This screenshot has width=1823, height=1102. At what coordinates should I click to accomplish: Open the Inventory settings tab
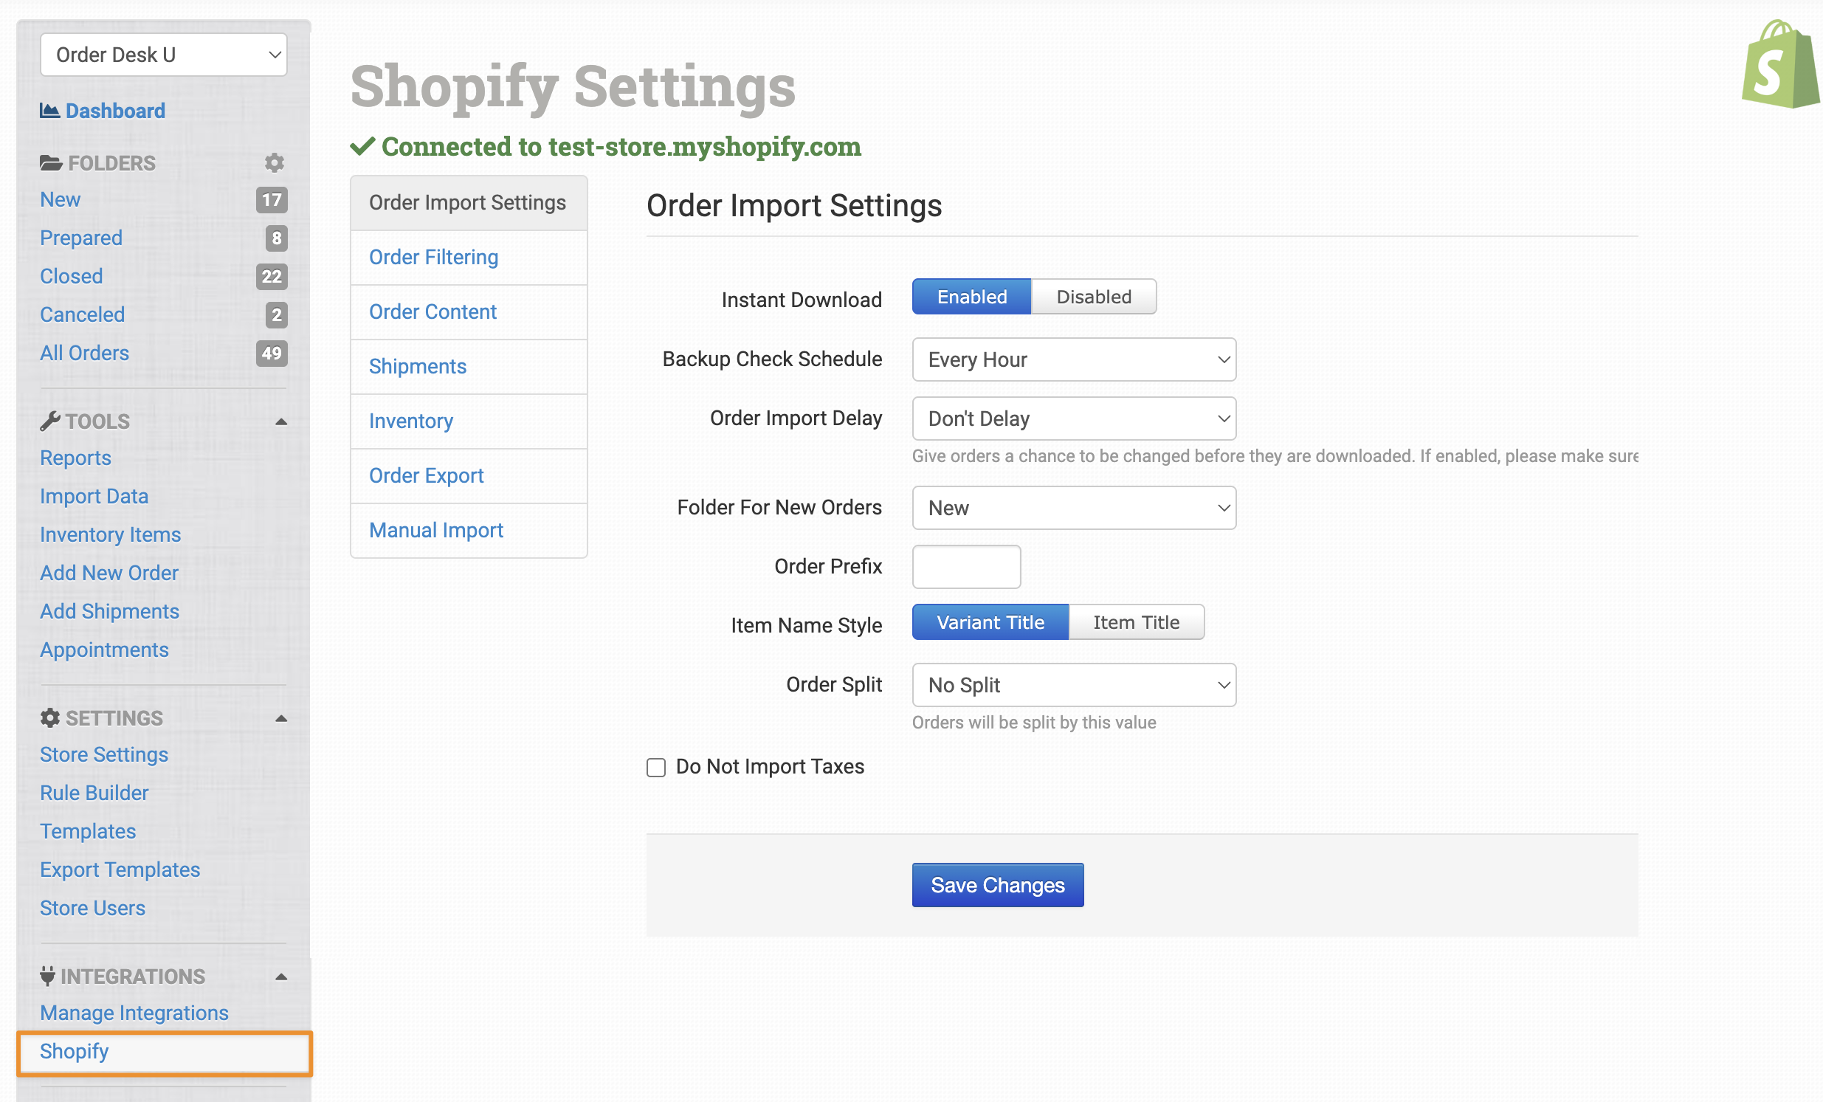pyautogui.click(x=410, y=421)
